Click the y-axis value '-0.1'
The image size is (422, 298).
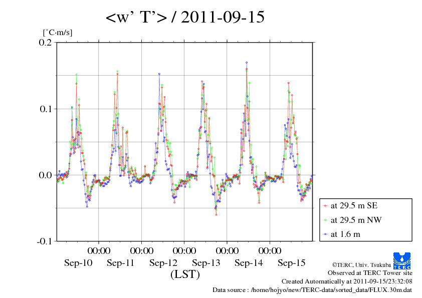[x=44, y=241]
